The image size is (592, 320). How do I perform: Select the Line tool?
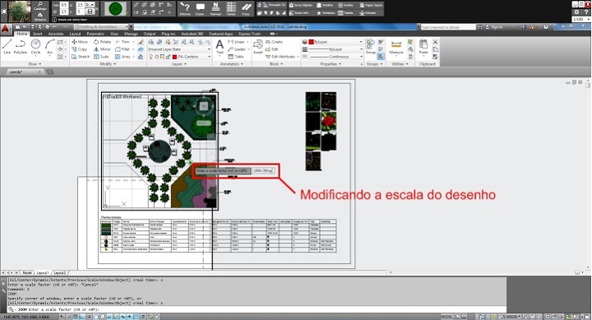point(7,46)
